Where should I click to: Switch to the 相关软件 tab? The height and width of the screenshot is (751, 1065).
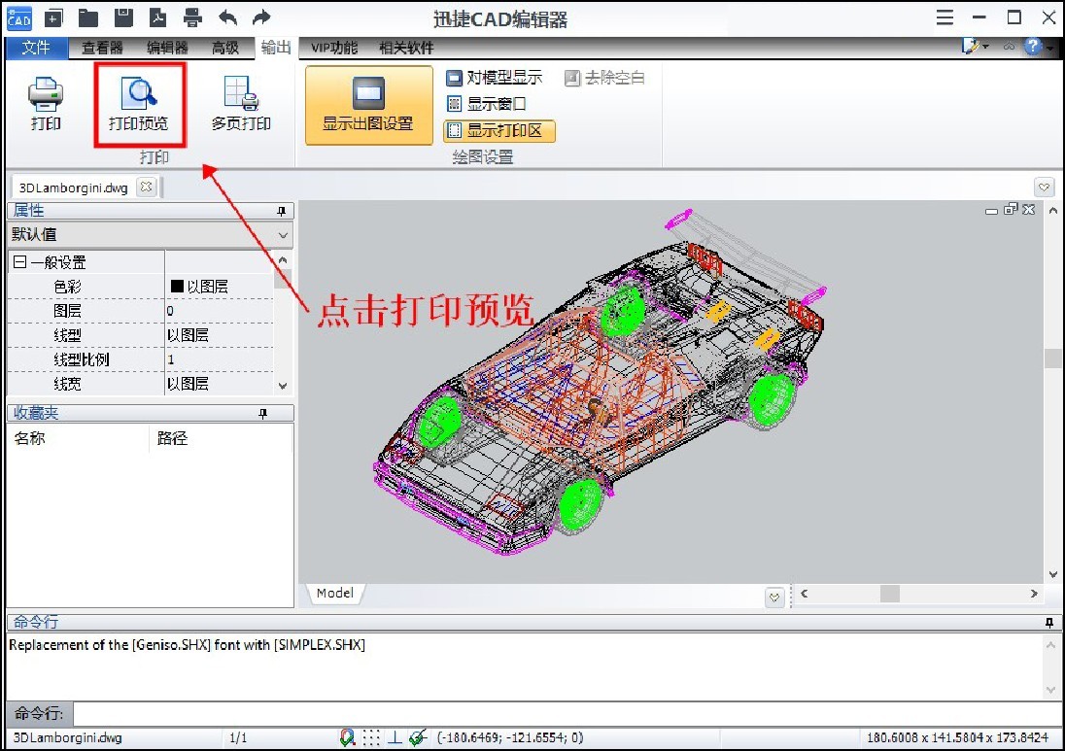click(406, 48)
